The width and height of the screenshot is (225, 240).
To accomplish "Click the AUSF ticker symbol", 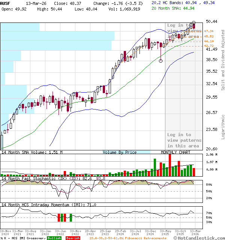I will click(6, 3).
